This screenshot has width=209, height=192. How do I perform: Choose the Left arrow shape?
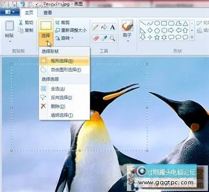178,30
